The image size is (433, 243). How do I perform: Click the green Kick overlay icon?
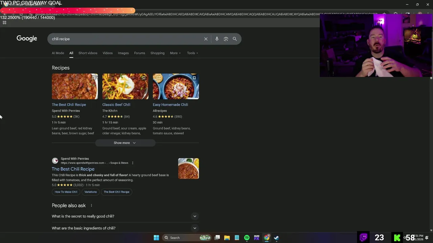point(397,238)
